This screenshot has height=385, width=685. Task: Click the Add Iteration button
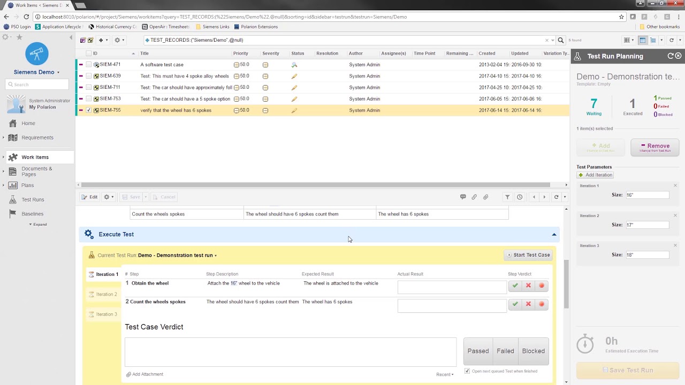click(x=595, y=175)
